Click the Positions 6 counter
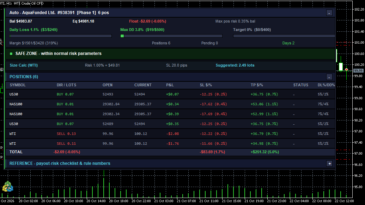This screenshot has width=365, height=205. [x=161, y=43]
